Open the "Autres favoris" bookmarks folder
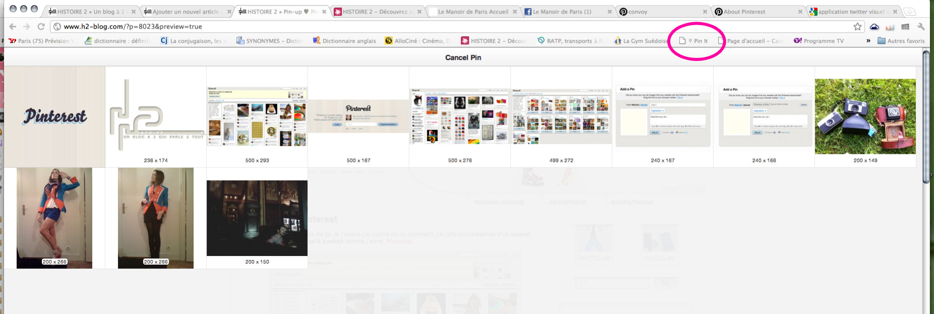 click(x=901, y=41)
